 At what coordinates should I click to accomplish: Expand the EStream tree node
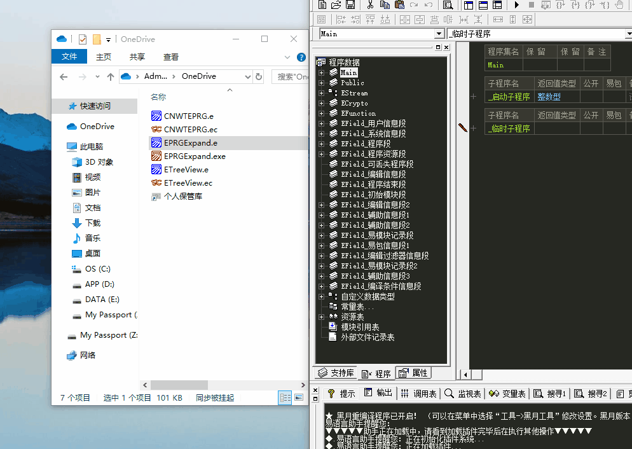tap(322, 93)
